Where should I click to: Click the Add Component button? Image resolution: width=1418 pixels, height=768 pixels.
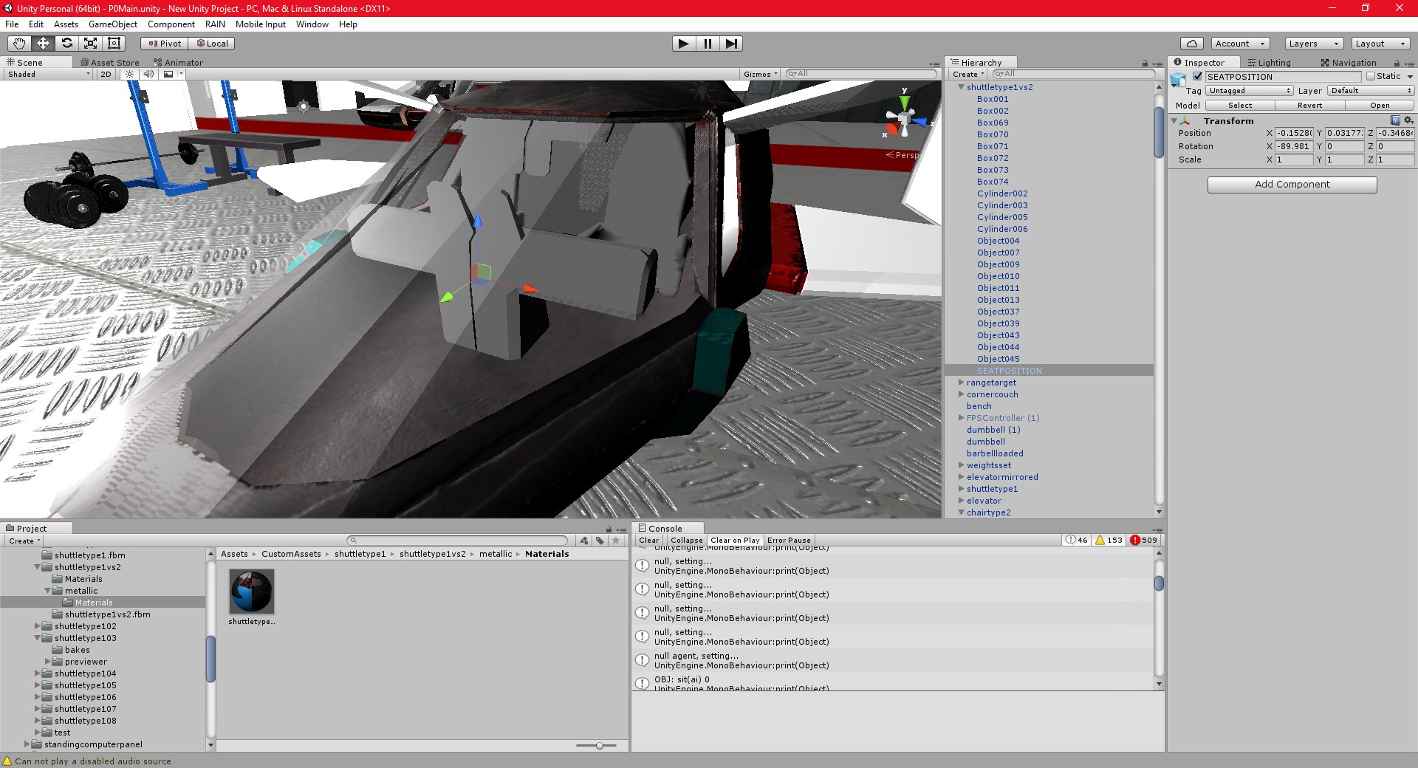[1292, 185]
